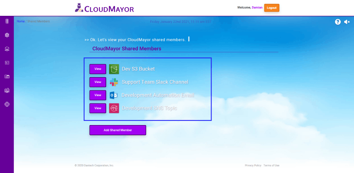Toggle the muted speaker sound icon
The height and width of the screenshot is (173, 354).
click(347, 22)
